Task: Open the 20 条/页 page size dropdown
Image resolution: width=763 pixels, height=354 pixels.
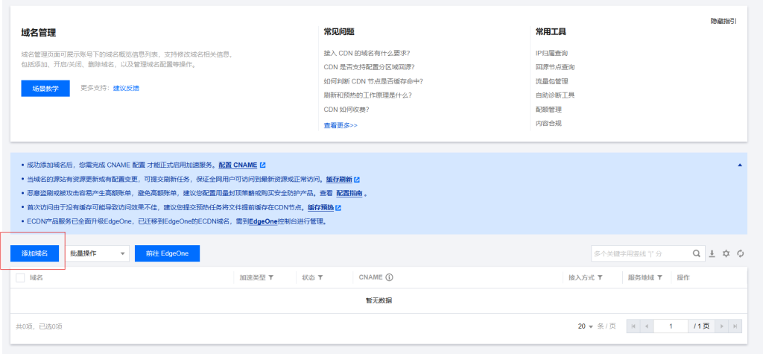Action: point(586,326)
